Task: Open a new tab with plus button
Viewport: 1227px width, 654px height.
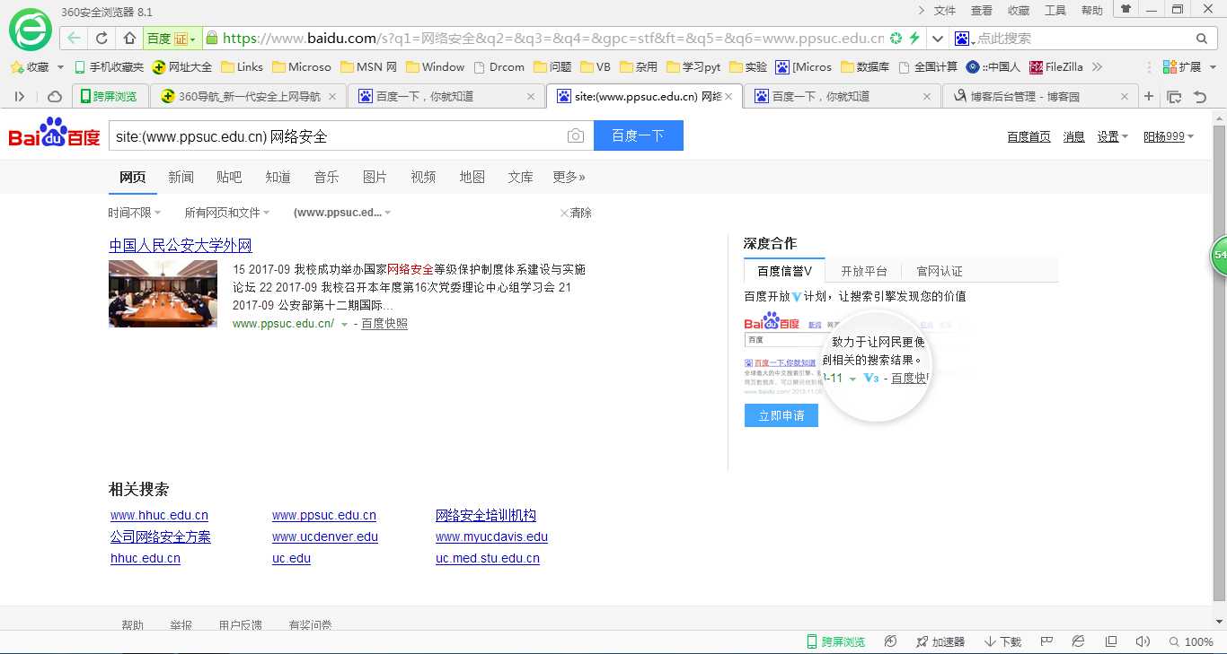Action: point(1149,96)
